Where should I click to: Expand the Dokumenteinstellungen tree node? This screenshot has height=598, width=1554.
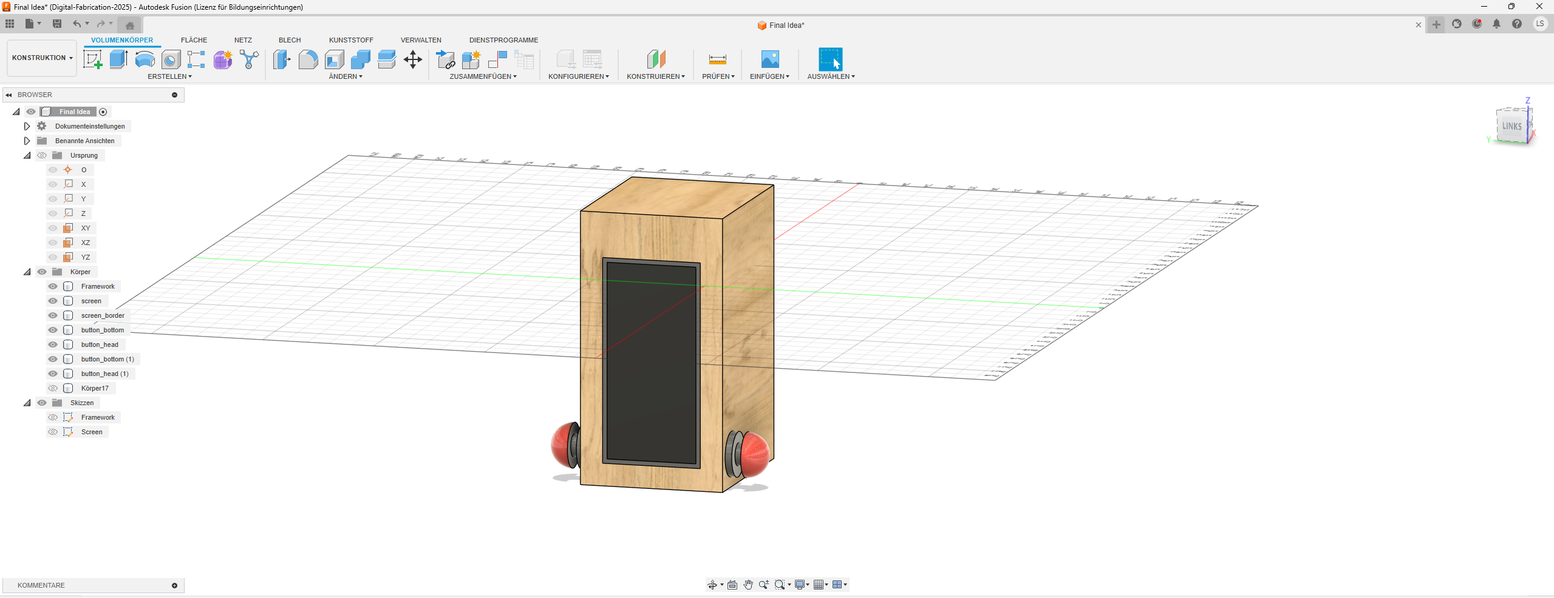coord(27,126)
